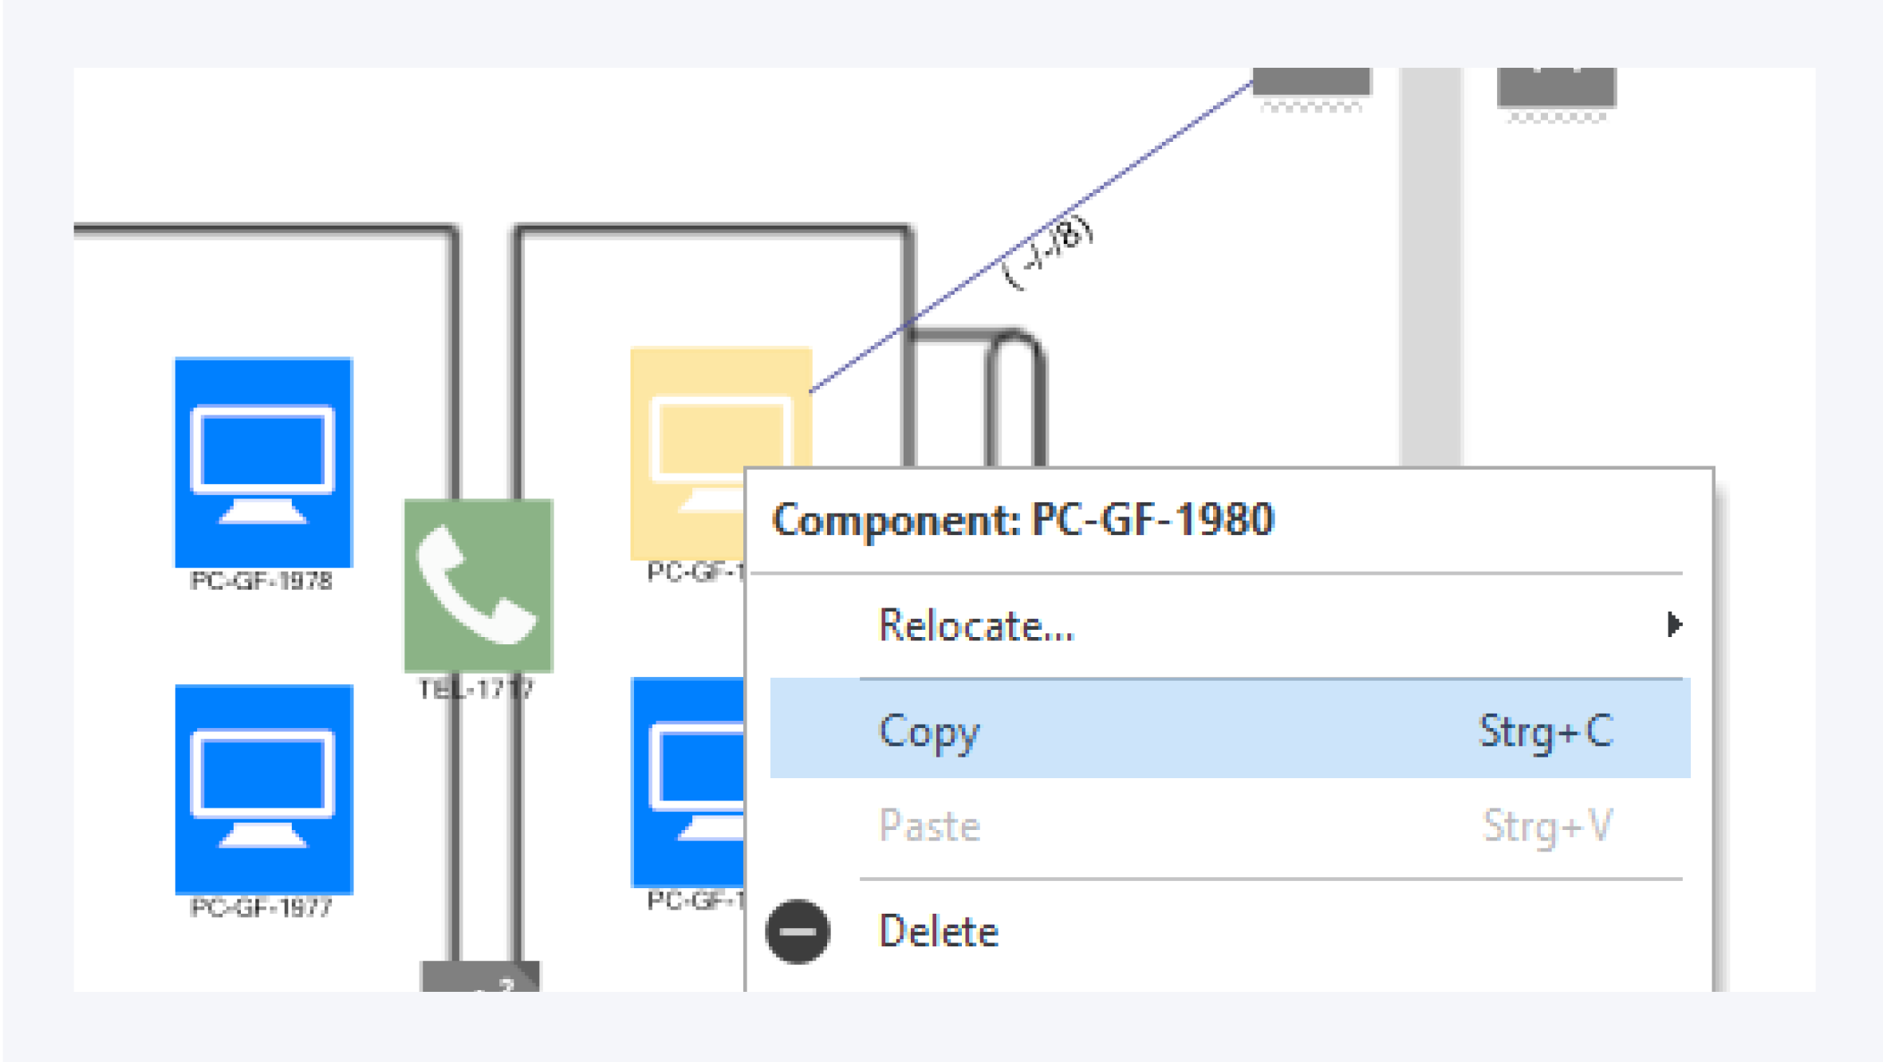This screenshot has height=1062, width=1883.
Task: Select the blue computer partly behind the menu
Action: (x=687, y=781)
